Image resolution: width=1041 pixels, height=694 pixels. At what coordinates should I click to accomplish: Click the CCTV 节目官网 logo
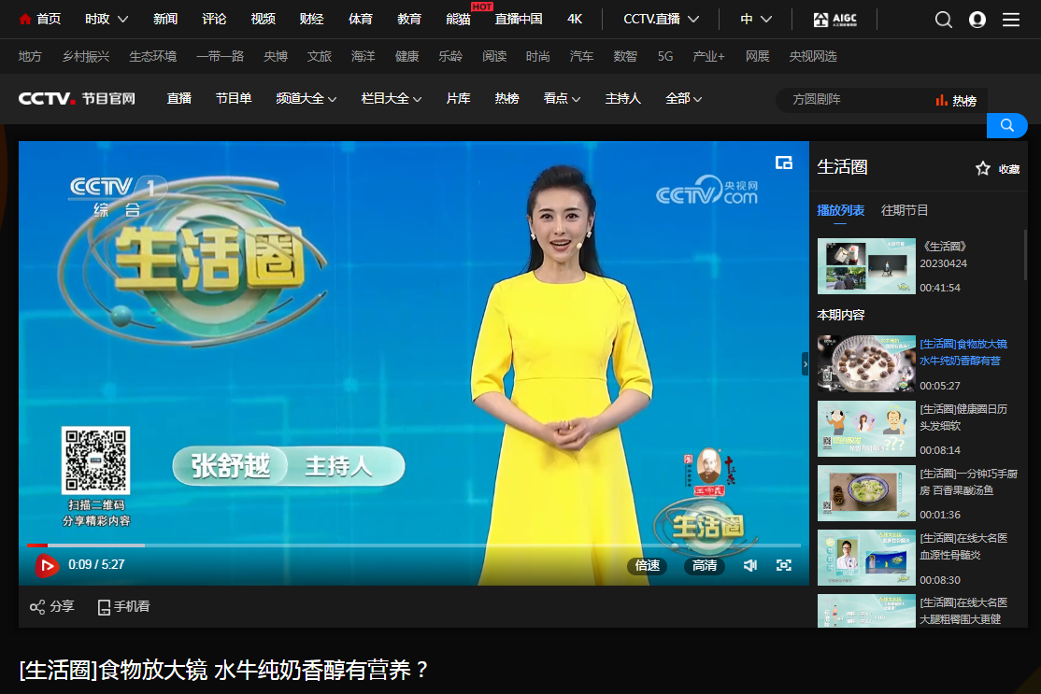[77, 99]
